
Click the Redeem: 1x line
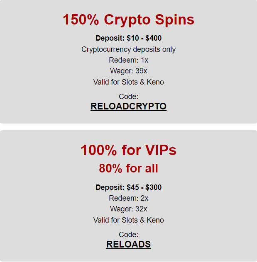129,60
